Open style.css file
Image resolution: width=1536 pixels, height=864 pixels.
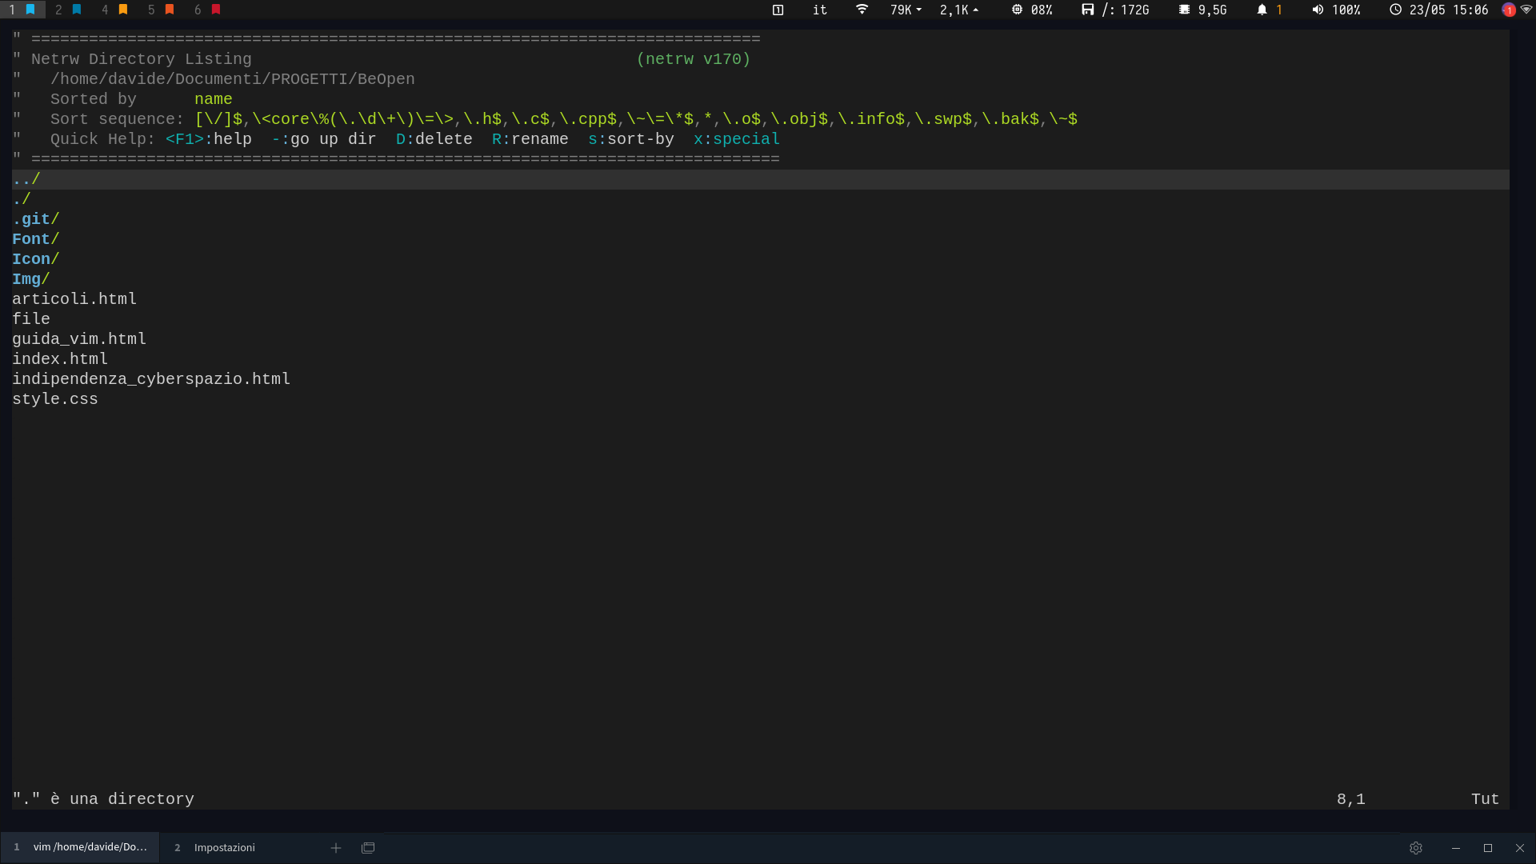coord(55,398)
